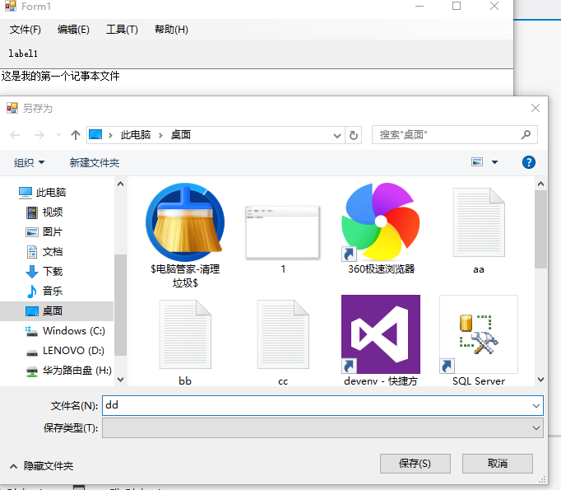Image resolution: width=561 pixels, height=490 pixels.
Task: Click the text area with 这是我的第一个记事本文件
Action: coord(256,82)
